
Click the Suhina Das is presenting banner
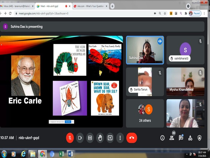coord(102,26)
